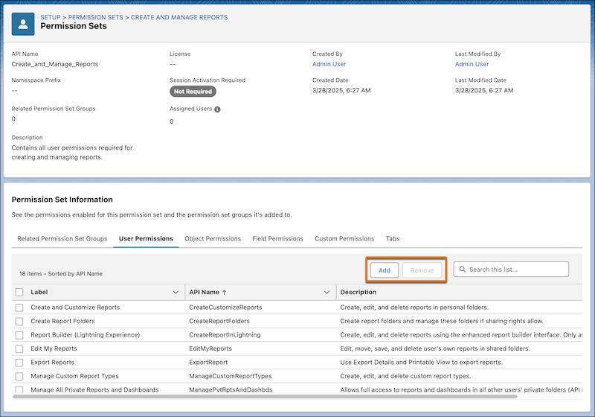
Task: Click the Permission Sets breadcrumb link
Action: coord(97,17)
